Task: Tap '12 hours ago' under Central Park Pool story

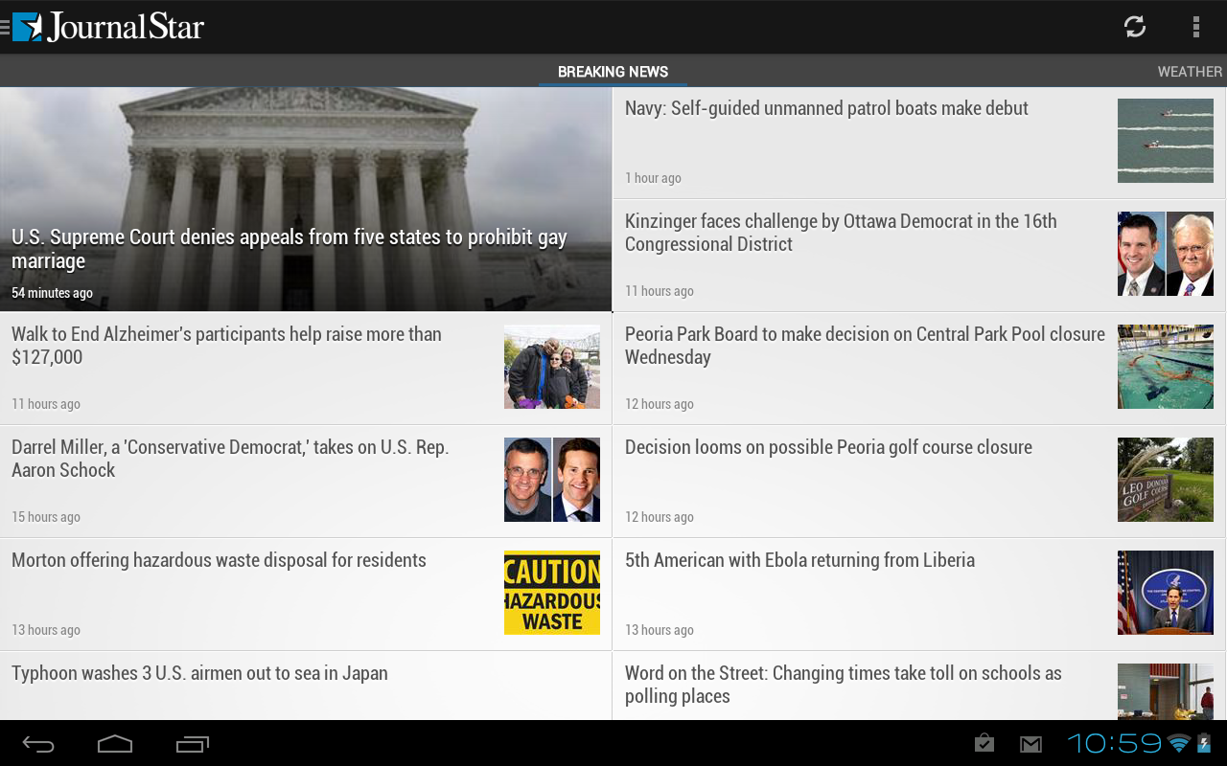Action: point(660,404)
